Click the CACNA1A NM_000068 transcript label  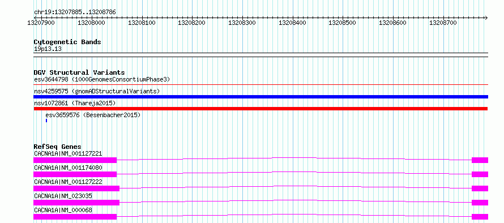pyautogui.click(x=63, y=210)
